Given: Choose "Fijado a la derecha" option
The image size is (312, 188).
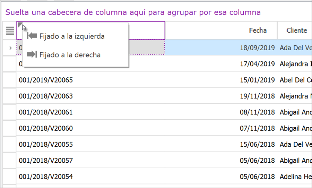Looking at the screenshot, I should tap(70, 55).
